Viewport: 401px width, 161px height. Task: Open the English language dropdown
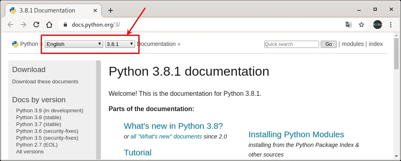(x=74, y=44)
